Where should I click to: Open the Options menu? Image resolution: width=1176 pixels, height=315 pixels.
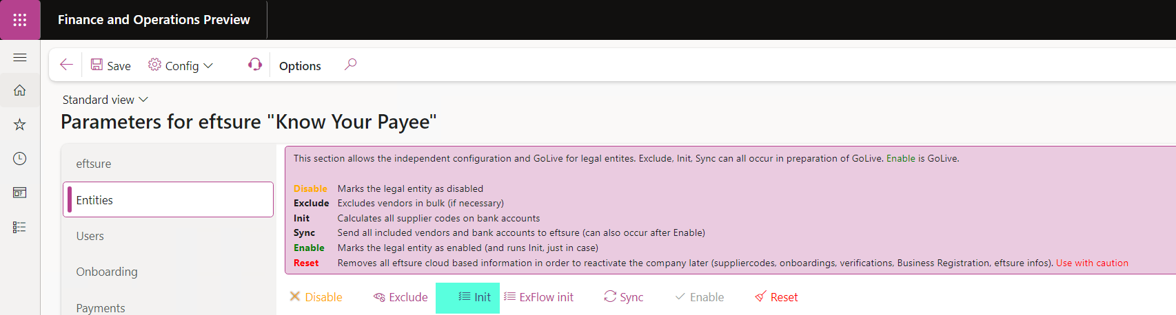(x=300, y=66)
